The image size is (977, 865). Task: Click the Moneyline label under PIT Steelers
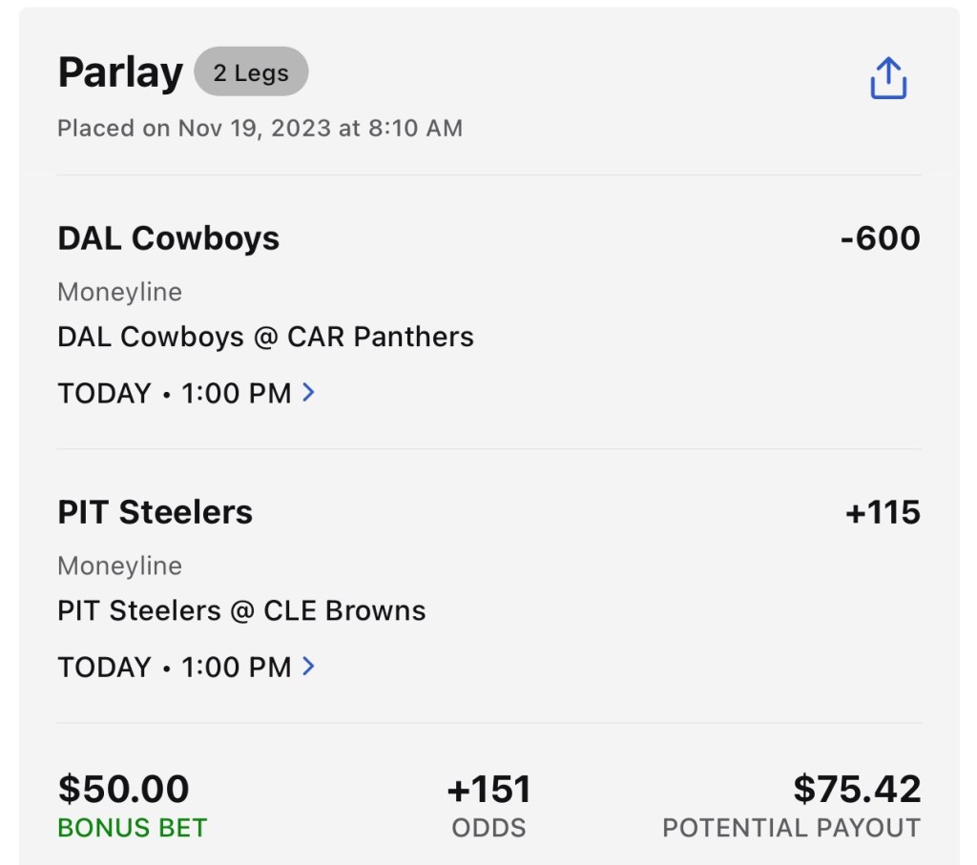(119, 566)
